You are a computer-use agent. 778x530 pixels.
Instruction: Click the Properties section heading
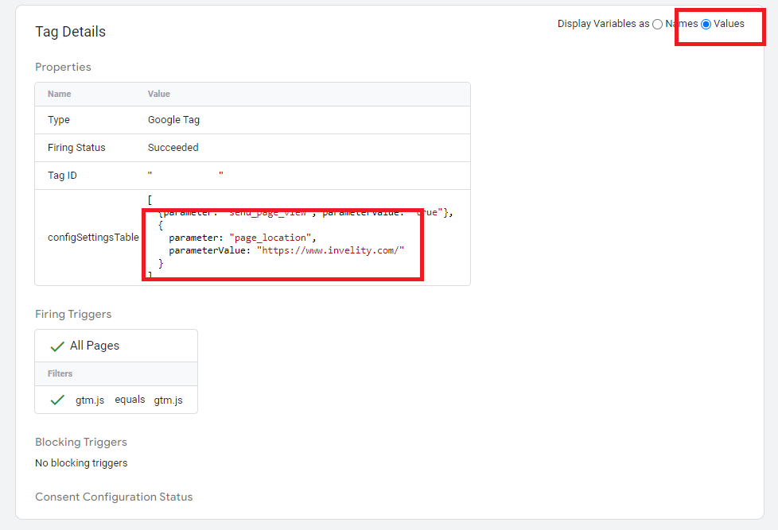pyautogui.click(x=63, y=67)
